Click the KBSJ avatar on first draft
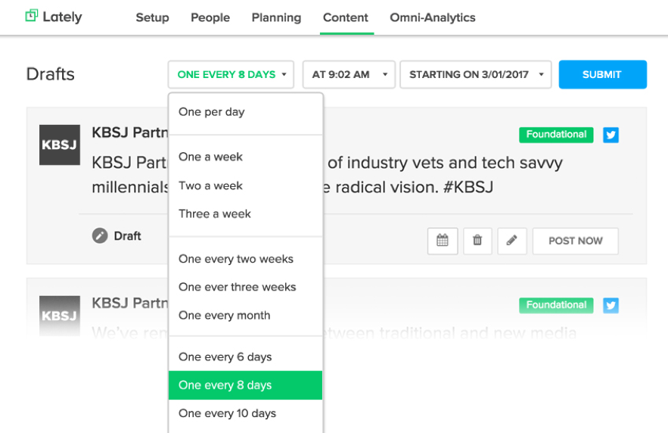 point(59,145)
